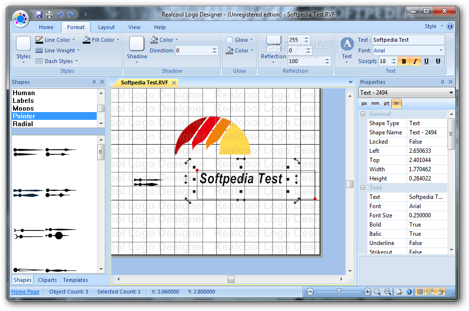Open the Help ribbon tab
Viewport: 469px width, 311px height.
click(160, 27)
